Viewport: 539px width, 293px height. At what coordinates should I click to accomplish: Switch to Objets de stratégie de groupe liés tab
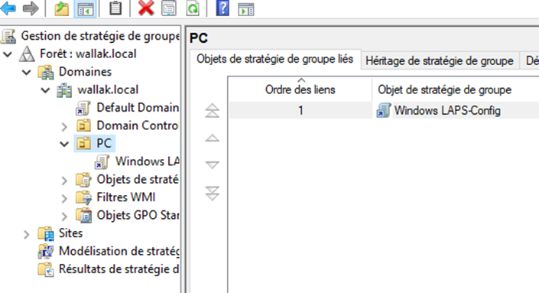(274, 59)
